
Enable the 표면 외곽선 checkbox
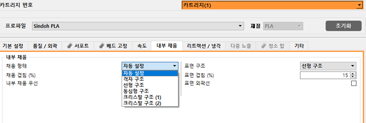click(354, 83)
